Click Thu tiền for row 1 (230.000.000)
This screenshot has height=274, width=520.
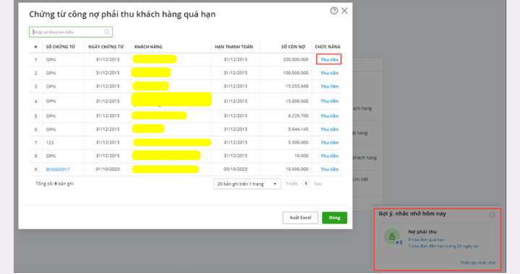pyautogui.click(x=329, y=60)
